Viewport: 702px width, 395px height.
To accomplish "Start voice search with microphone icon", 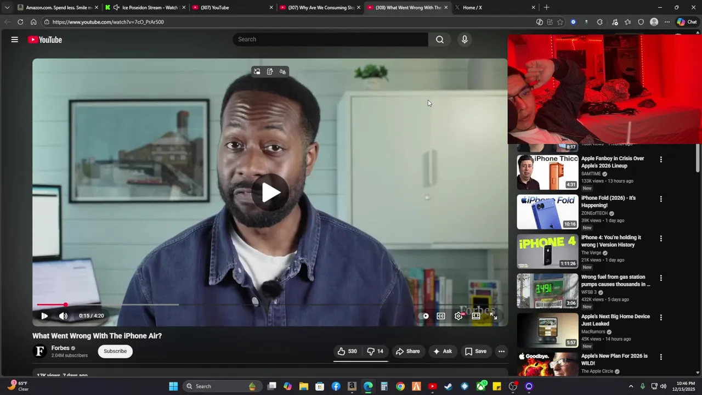I will [x=465, y=39].
